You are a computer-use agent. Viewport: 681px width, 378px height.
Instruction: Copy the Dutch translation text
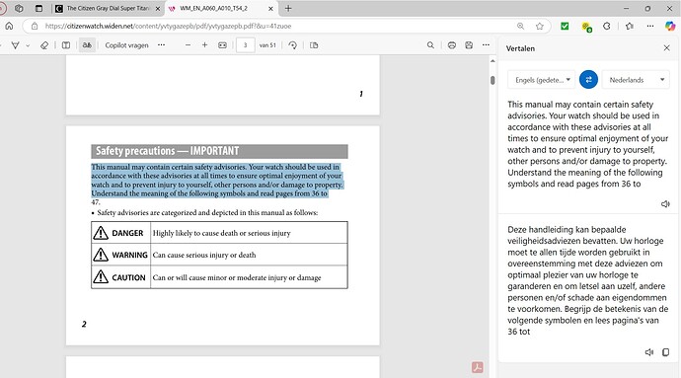pos(665,352)
